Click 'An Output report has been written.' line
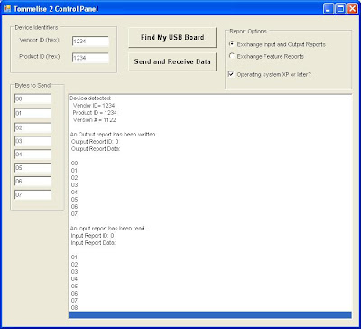361x329 pixels. click(114, 135)
